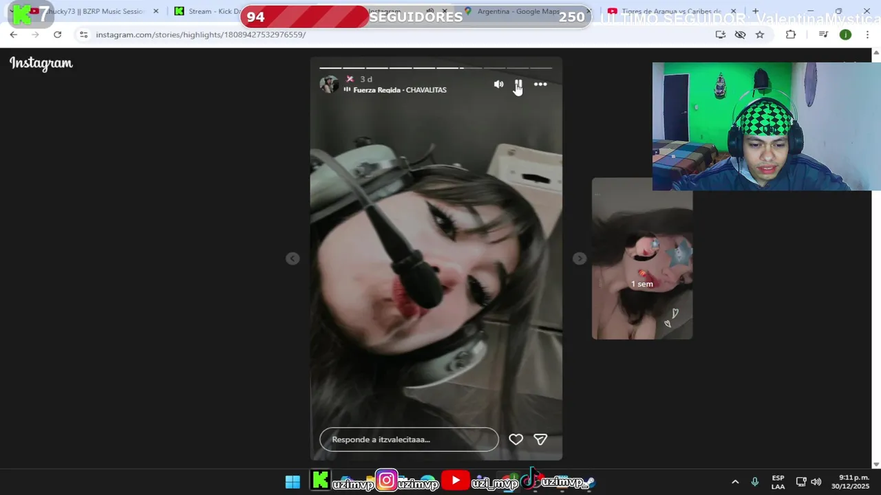Show hidden system tray icons
The width and height of the screenshot is (881, 495).
(x=735, y=482)
